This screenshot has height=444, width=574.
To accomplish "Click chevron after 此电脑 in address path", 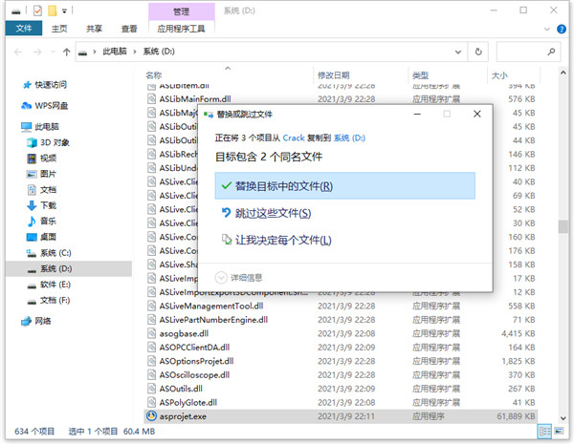I will pos(135,52).
